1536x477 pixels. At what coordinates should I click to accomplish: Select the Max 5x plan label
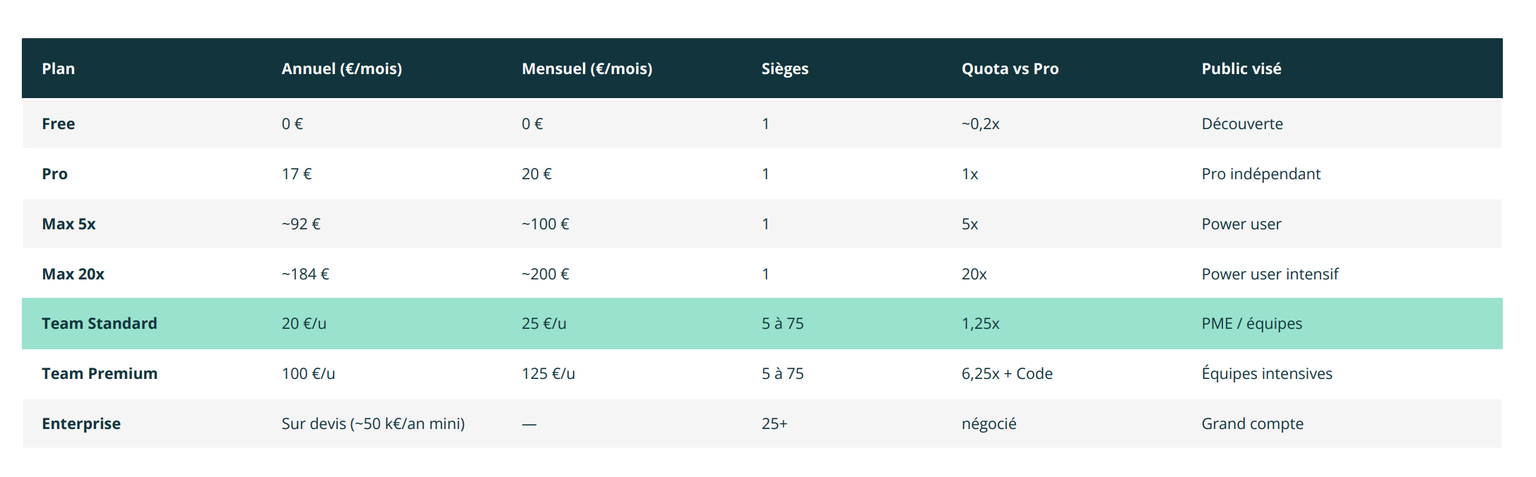(69, 224)
